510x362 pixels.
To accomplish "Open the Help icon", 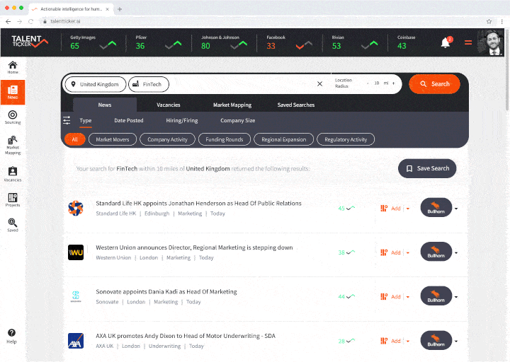I will click(12, 337).
